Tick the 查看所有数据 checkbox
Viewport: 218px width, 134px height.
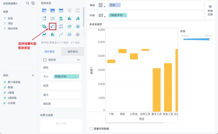(x=91, y=129)
